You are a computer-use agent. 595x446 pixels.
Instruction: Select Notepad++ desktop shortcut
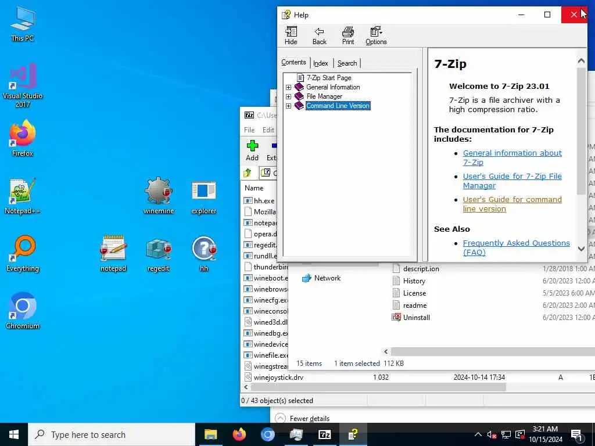pyautogui.click(x=23, y=196)
